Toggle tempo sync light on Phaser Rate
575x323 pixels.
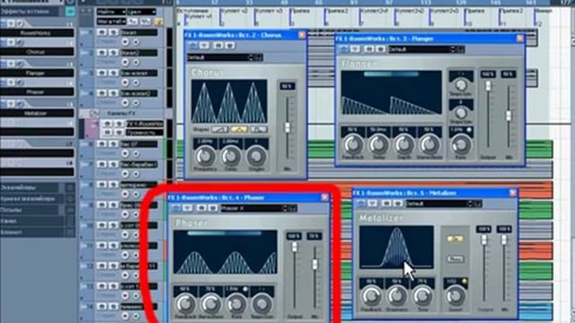[x=244, y=289]
